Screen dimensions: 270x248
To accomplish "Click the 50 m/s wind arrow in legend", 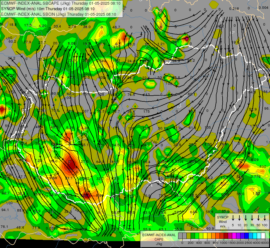I will tap(258, 218).
